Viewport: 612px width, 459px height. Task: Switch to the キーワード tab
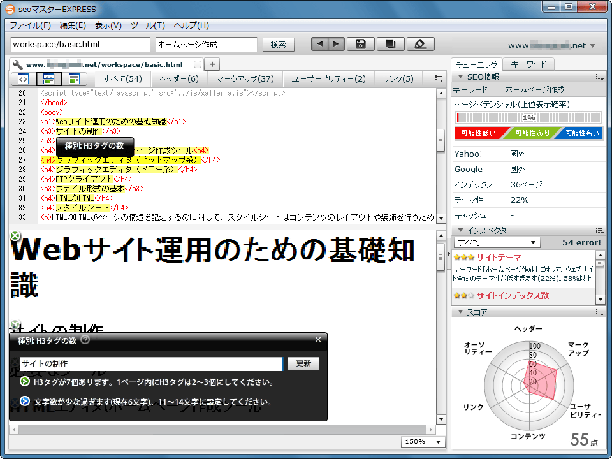pos(528,64)
